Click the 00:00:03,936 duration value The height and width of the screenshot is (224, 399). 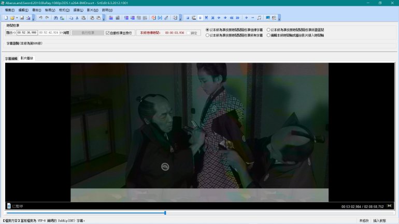pyautogui.click(x=175, y=33)
